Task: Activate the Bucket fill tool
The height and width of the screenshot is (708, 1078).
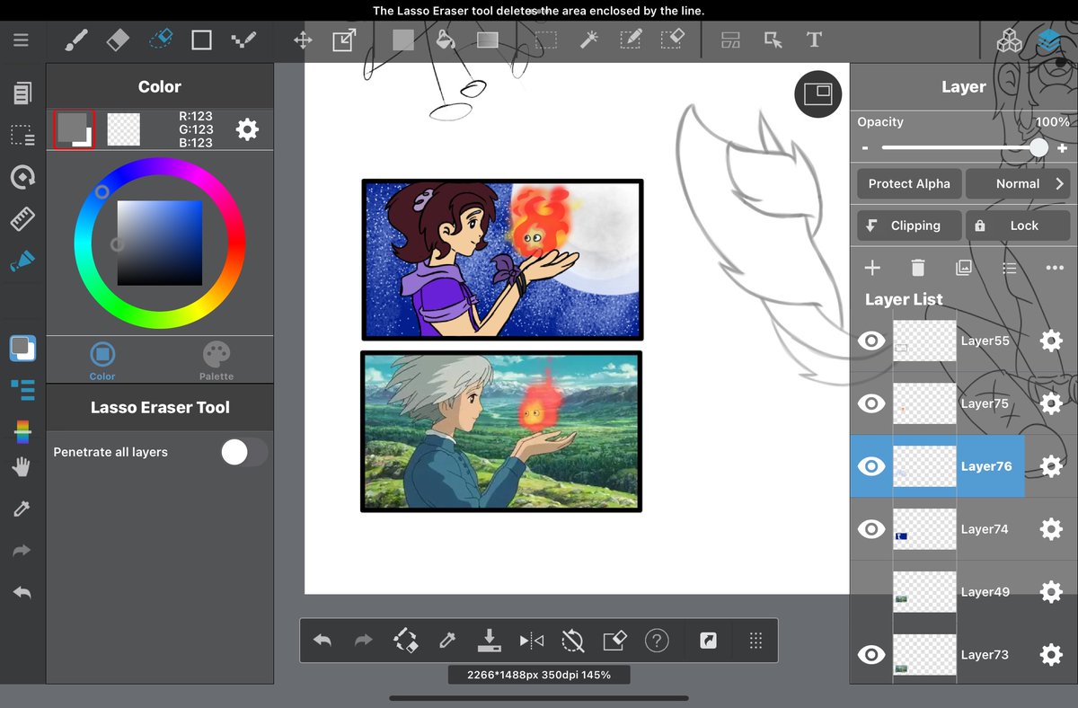Action: 446,40
